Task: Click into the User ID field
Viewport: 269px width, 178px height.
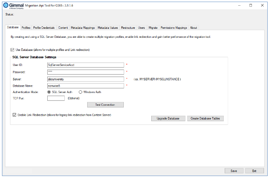Action: tap(86, 65)
